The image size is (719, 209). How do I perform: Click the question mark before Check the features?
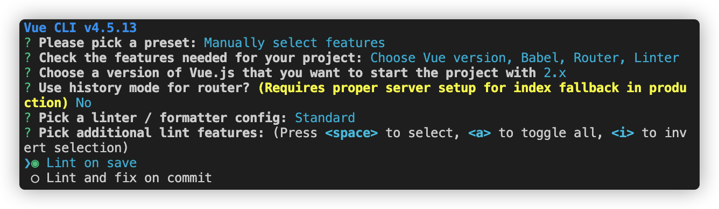click(x=27, y=58)
